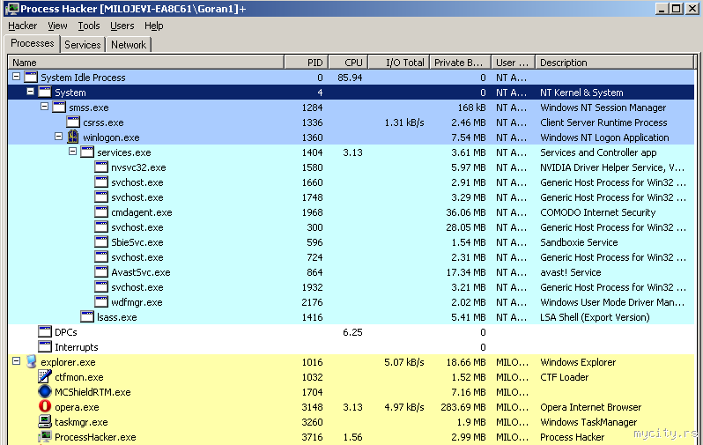Switch to the Services tab

pyautogui.click(x=83, y=44)
